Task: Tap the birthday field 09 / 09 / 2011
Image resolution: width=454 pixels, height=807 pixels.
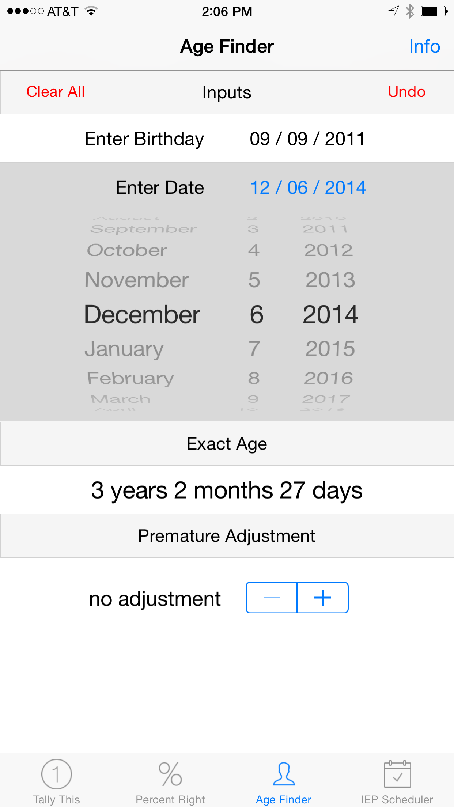Action: (x=307, y=139)
